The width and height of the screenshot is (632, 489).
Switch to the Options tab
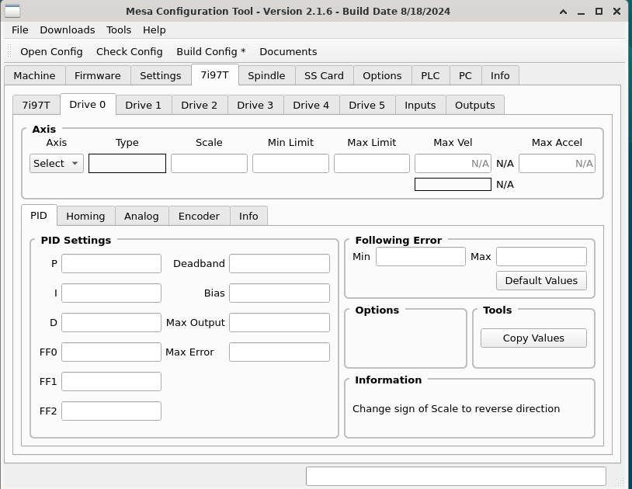click(x=382, y=76)
